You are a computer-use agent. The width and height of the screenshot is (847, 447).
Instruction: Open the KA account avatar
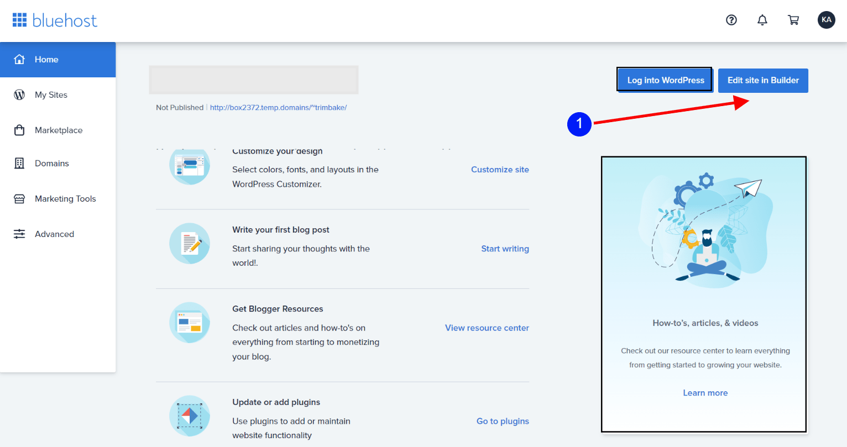tap(827, 20)
